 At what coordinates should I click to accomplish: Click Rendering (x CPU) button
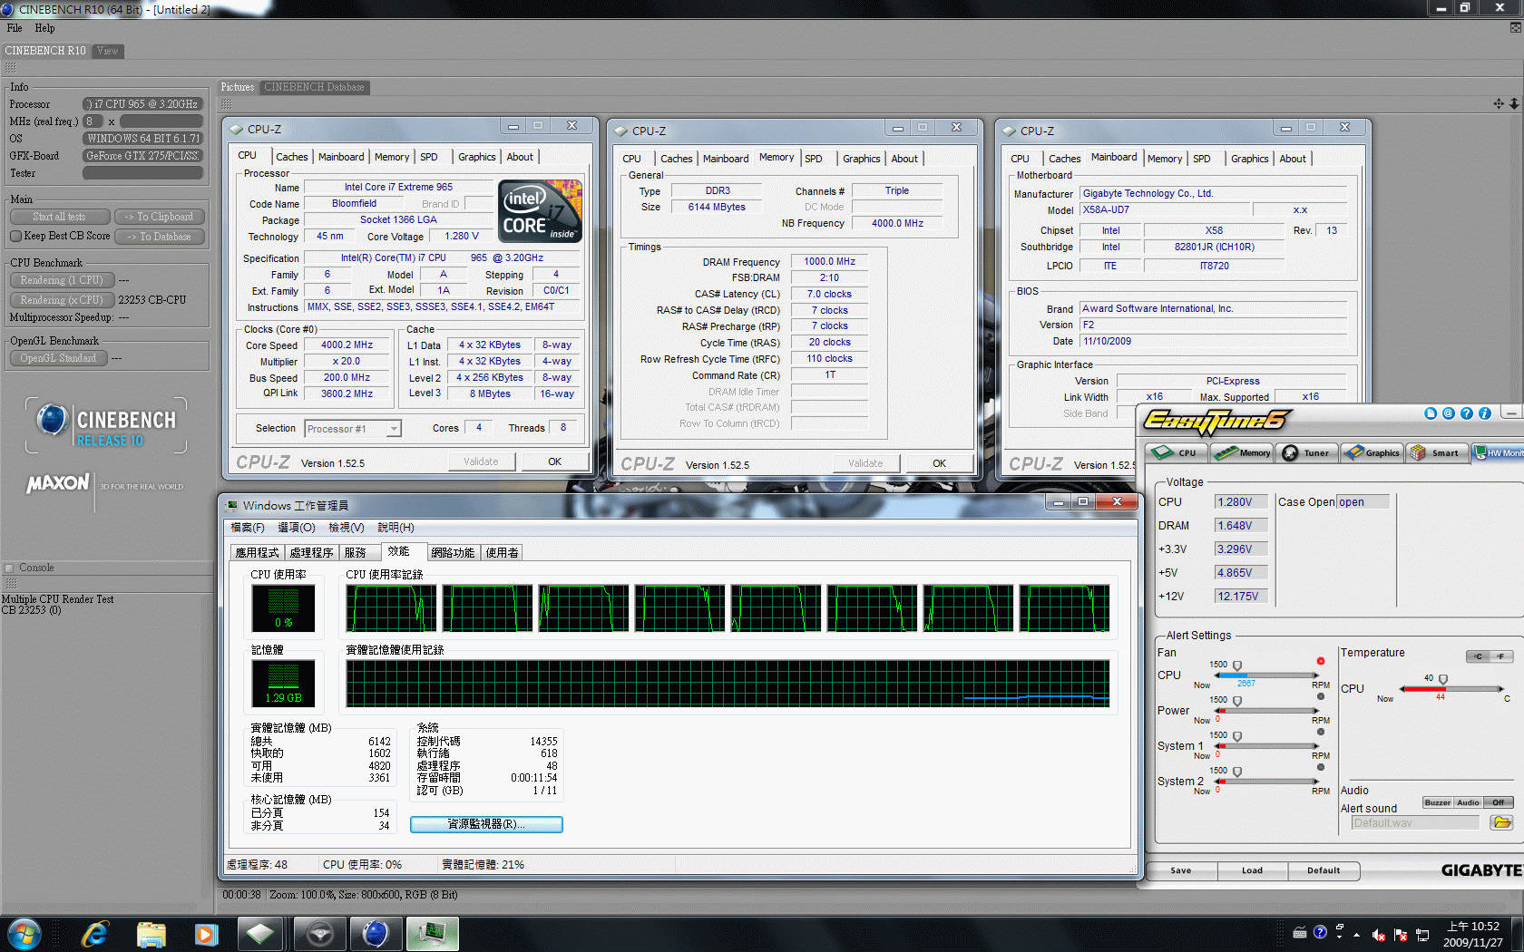click(x=62, y=300)
